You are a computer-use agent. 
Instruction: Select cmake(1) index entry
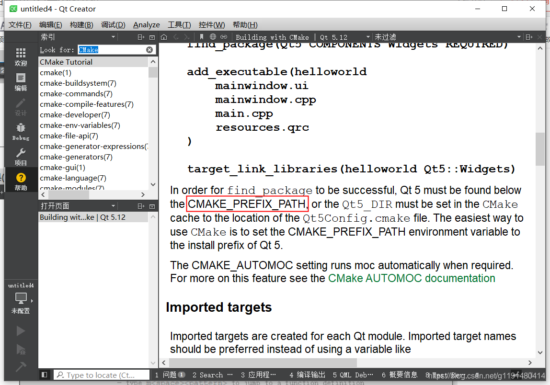(x=93, y=73)
